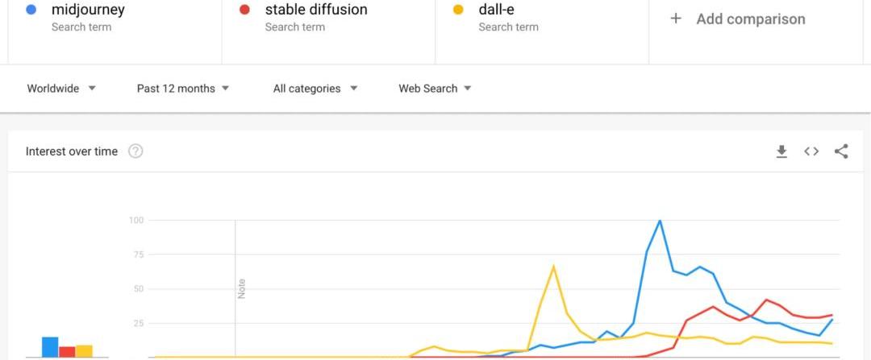Click the embed code icon
The image size is (871, 360).
click(x=811, y=151)
